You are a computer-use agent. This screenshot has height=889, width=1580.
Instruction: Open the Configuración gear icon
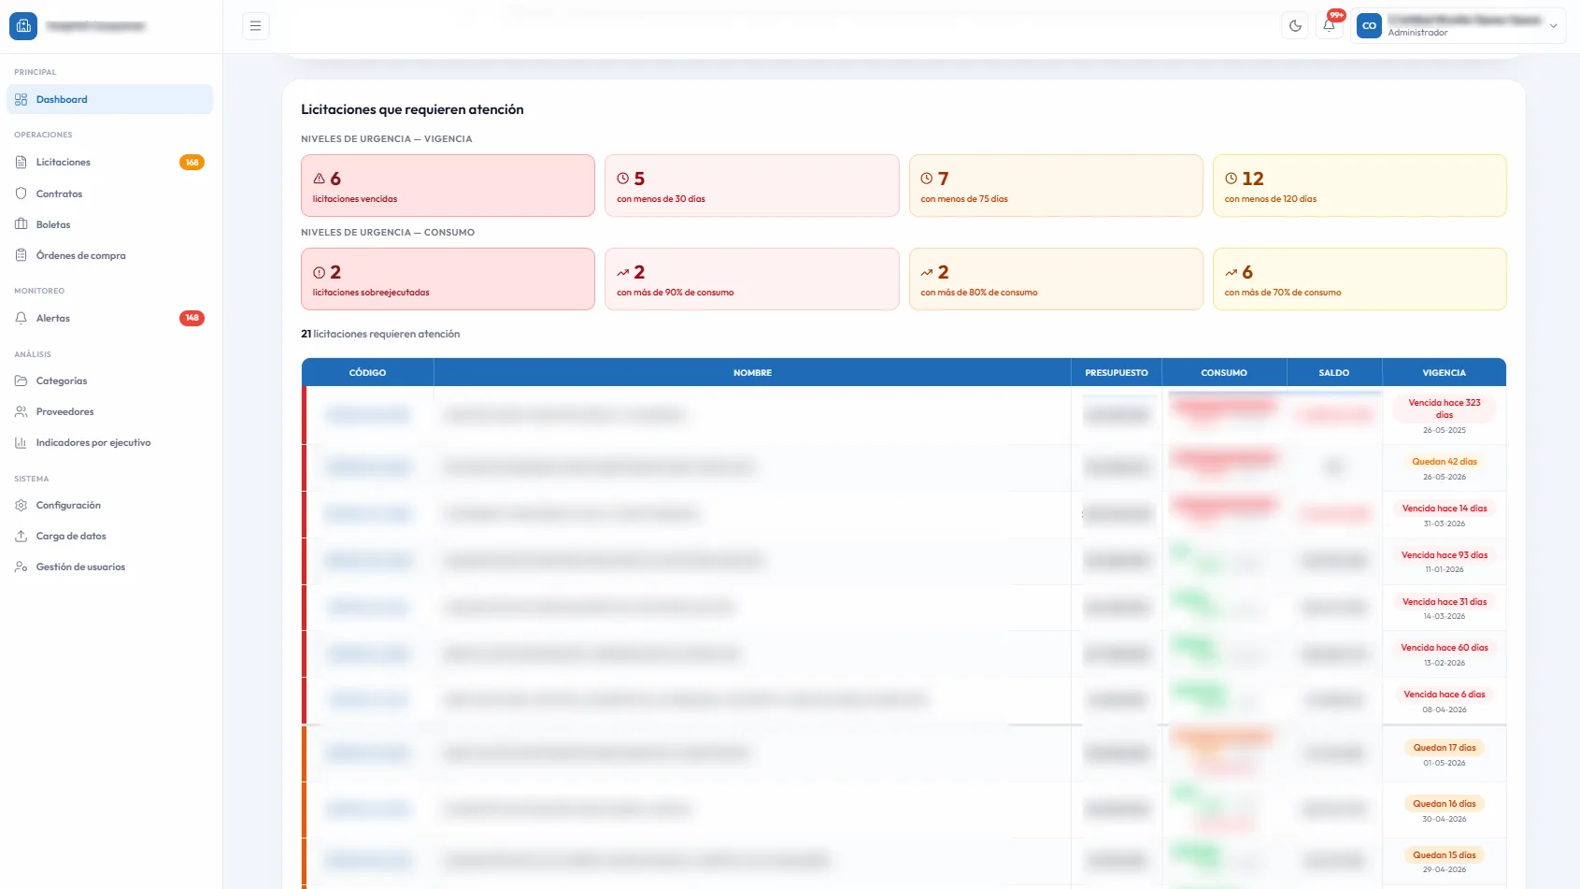tap(21, 505)
